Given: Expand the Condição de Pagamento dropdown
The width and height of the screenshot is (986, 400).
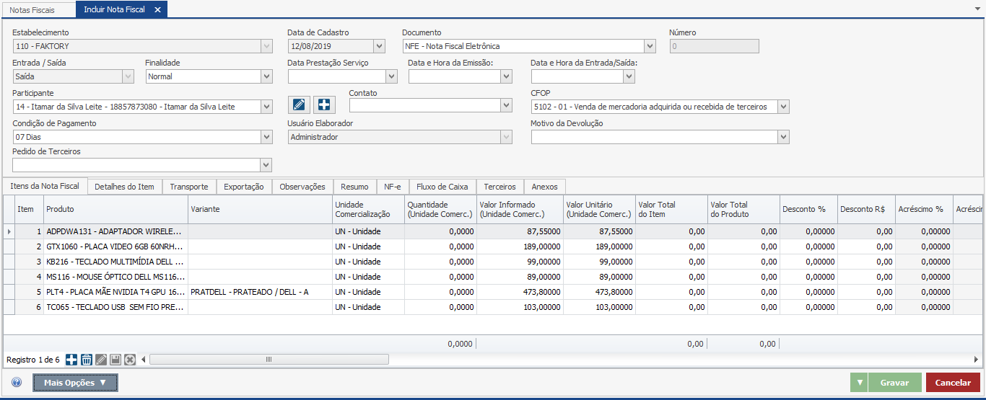Looking at the screenshot, I should [x=266, y=137].
